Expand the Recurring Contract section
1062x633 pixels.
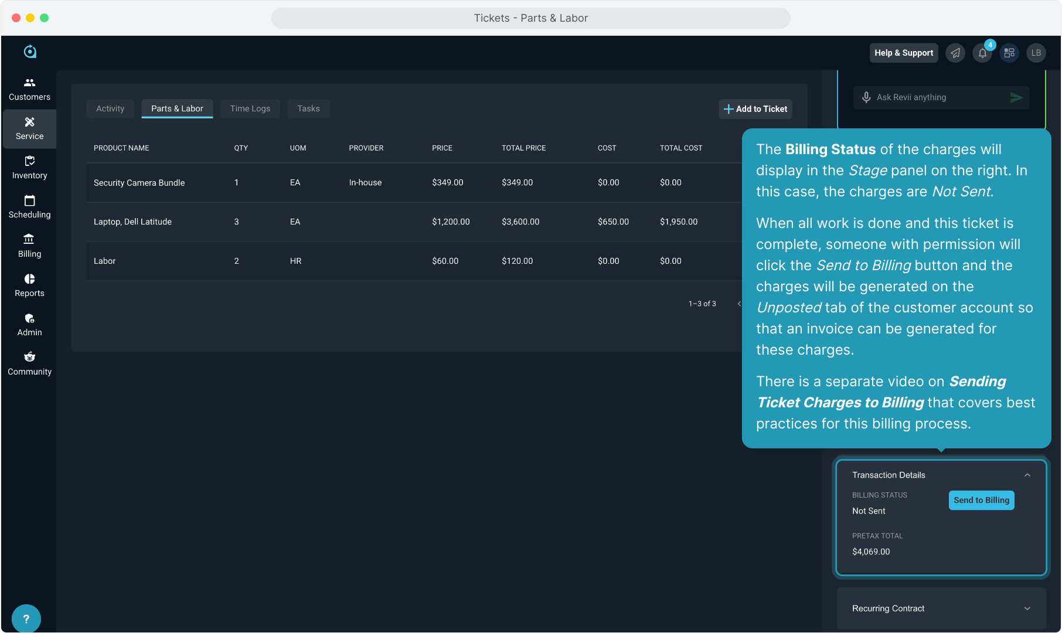point(1027,609)
